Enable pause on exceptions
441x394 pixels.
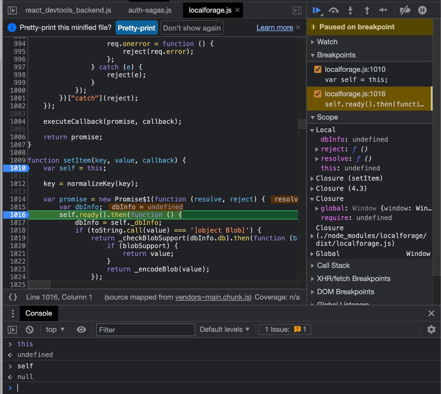pyautogui.click(x=422, y=10)
